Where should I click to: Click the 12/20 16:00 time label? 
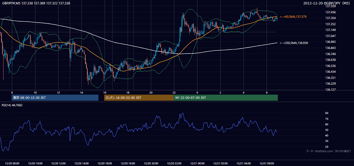105,164
